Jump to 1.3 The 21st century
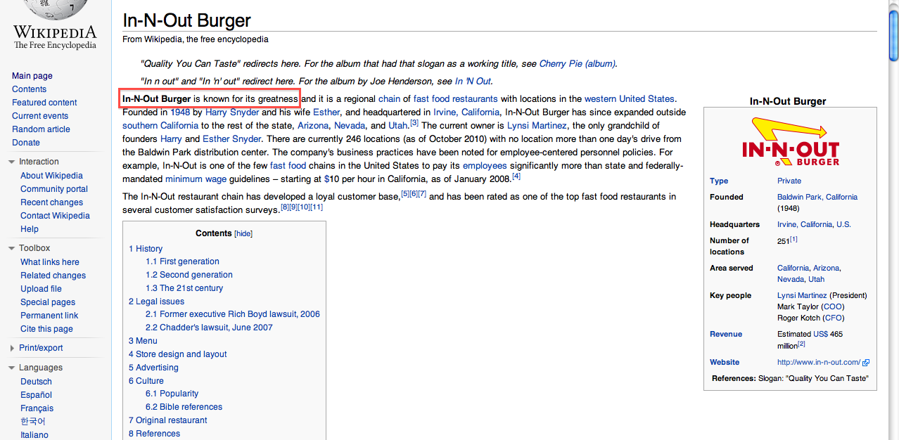899x440 pixels. coord(184,288)
